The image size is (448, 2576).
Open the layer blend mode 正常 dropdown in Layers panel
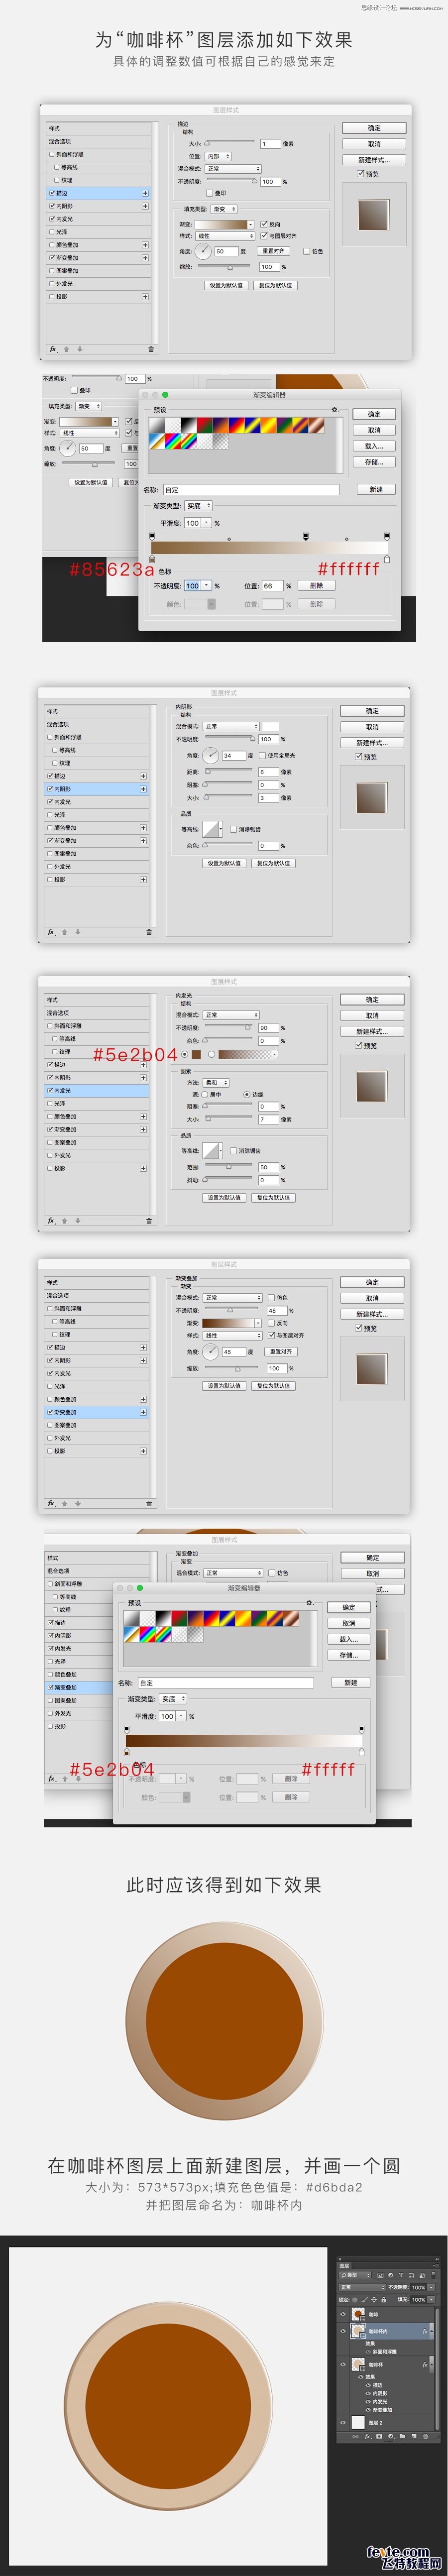coord(362,2287)
